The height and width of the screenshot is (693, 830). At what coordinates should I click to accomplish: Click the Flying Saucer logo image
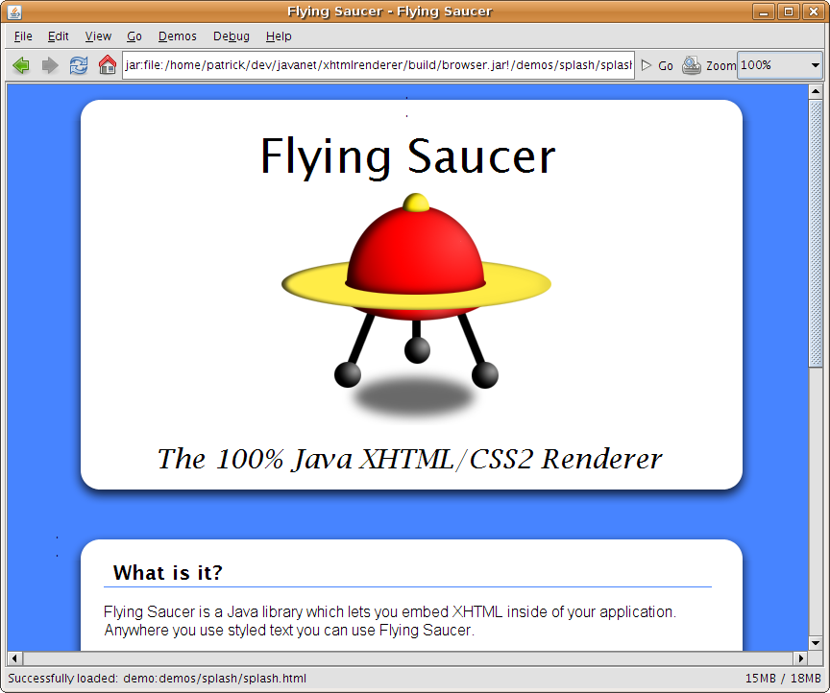(416, 308)
